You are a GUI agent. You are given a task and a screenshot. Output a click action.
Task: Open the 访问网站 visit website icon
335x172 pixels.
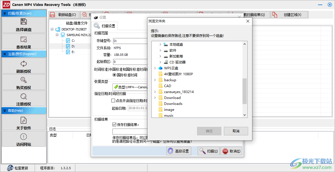click(x=23, y=136)
